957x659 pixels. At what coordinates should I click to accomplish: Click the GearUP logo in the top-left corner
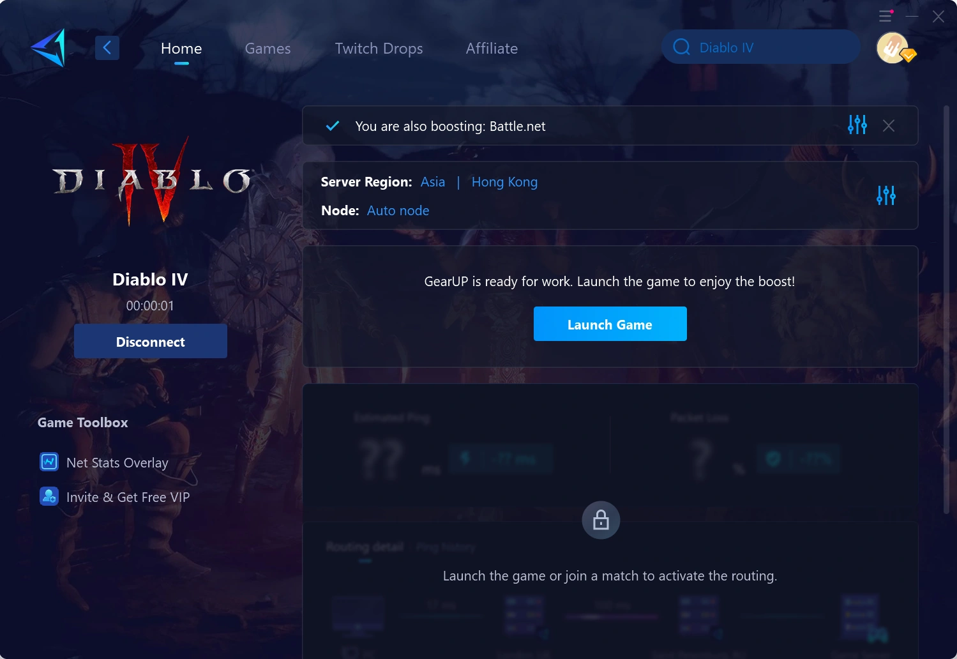click(x=48, y=47)
